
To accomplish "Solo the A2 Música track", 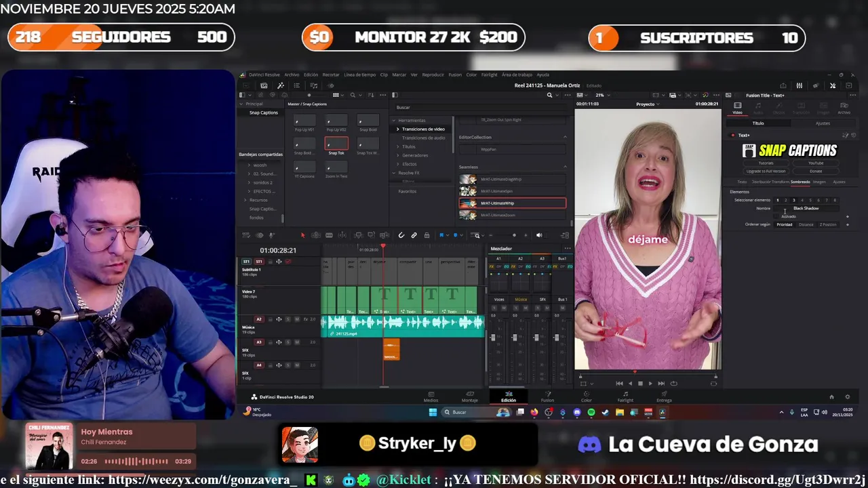I will [288, 319].
